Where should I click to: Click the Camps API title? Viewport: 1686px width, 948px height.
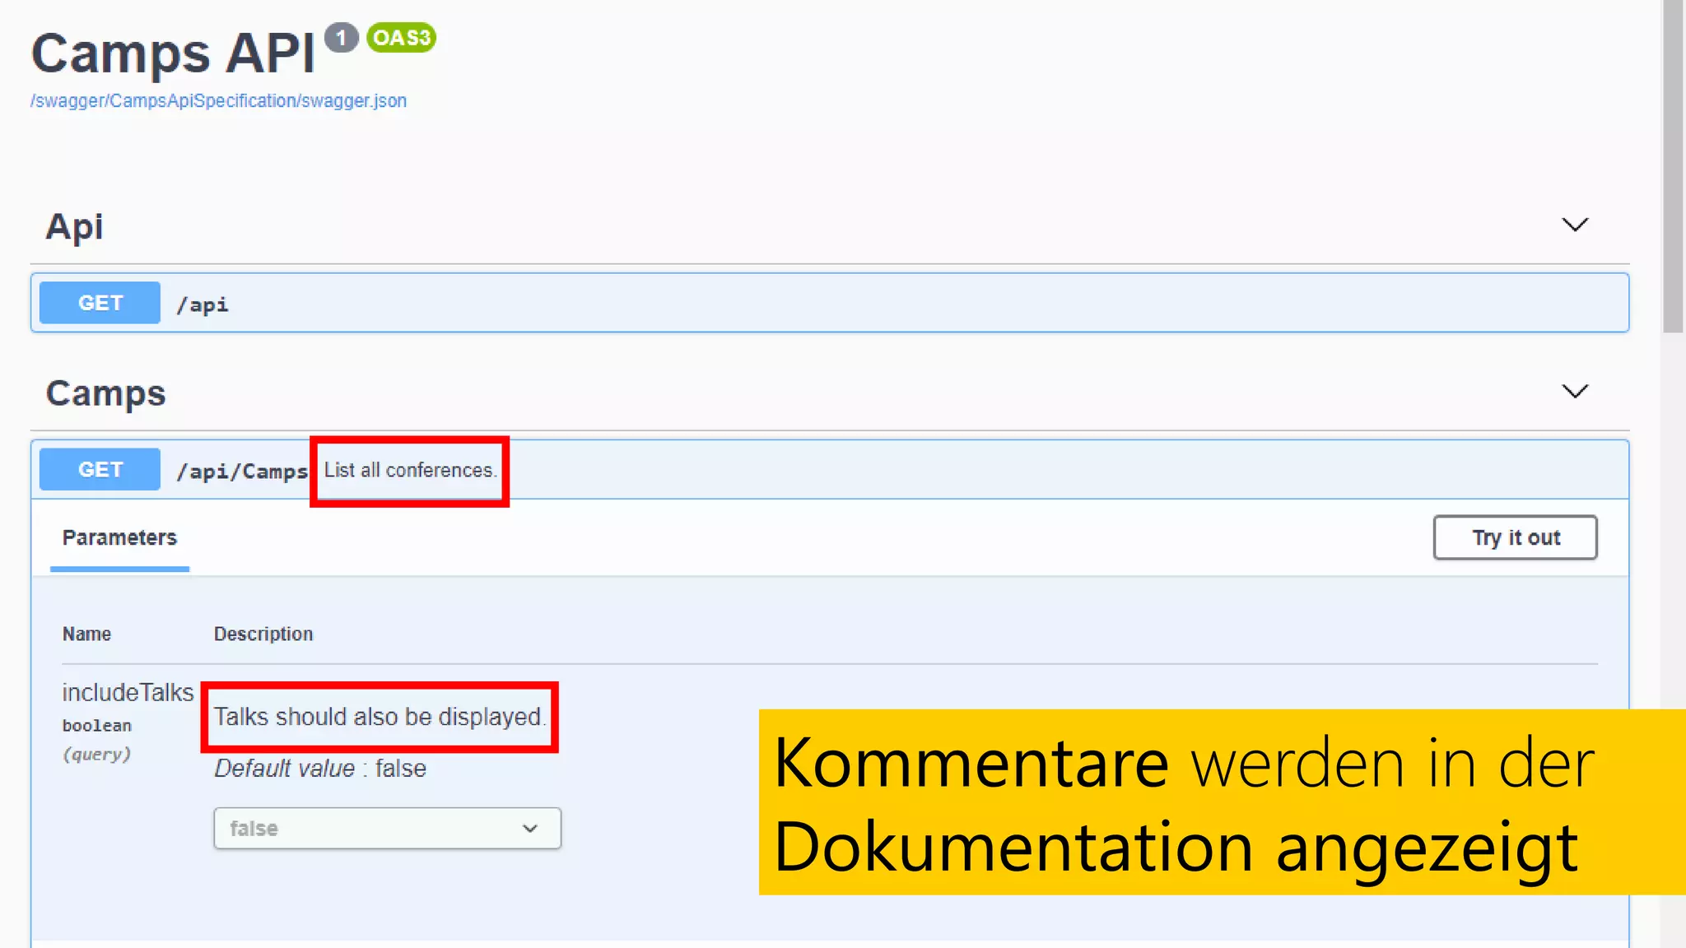173,53
